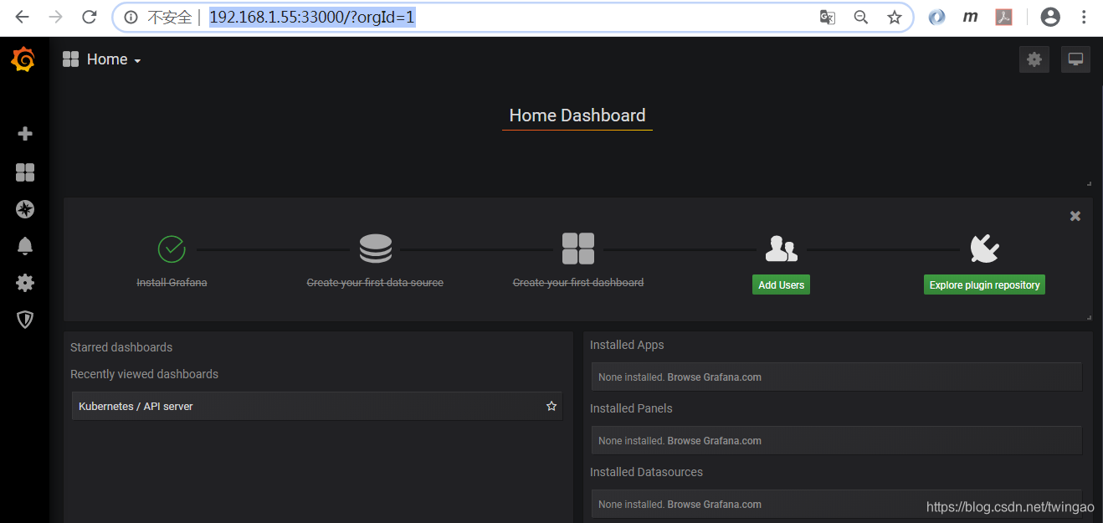This screenshot has height=523, width=1103.
Task: Open the browser profile avatar
Action: [x=1049, y=17]
